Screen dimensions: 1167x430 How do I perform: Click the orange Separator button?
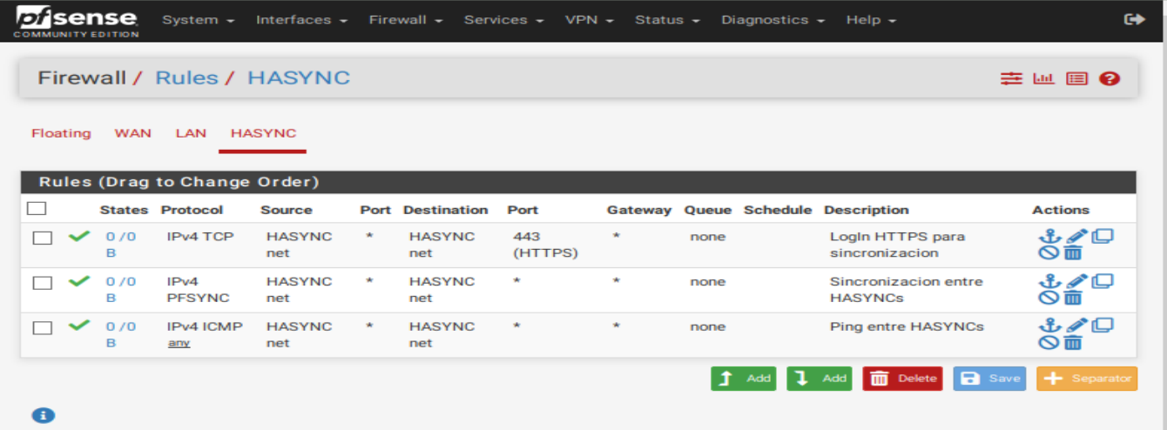(x=1087, y=379)
